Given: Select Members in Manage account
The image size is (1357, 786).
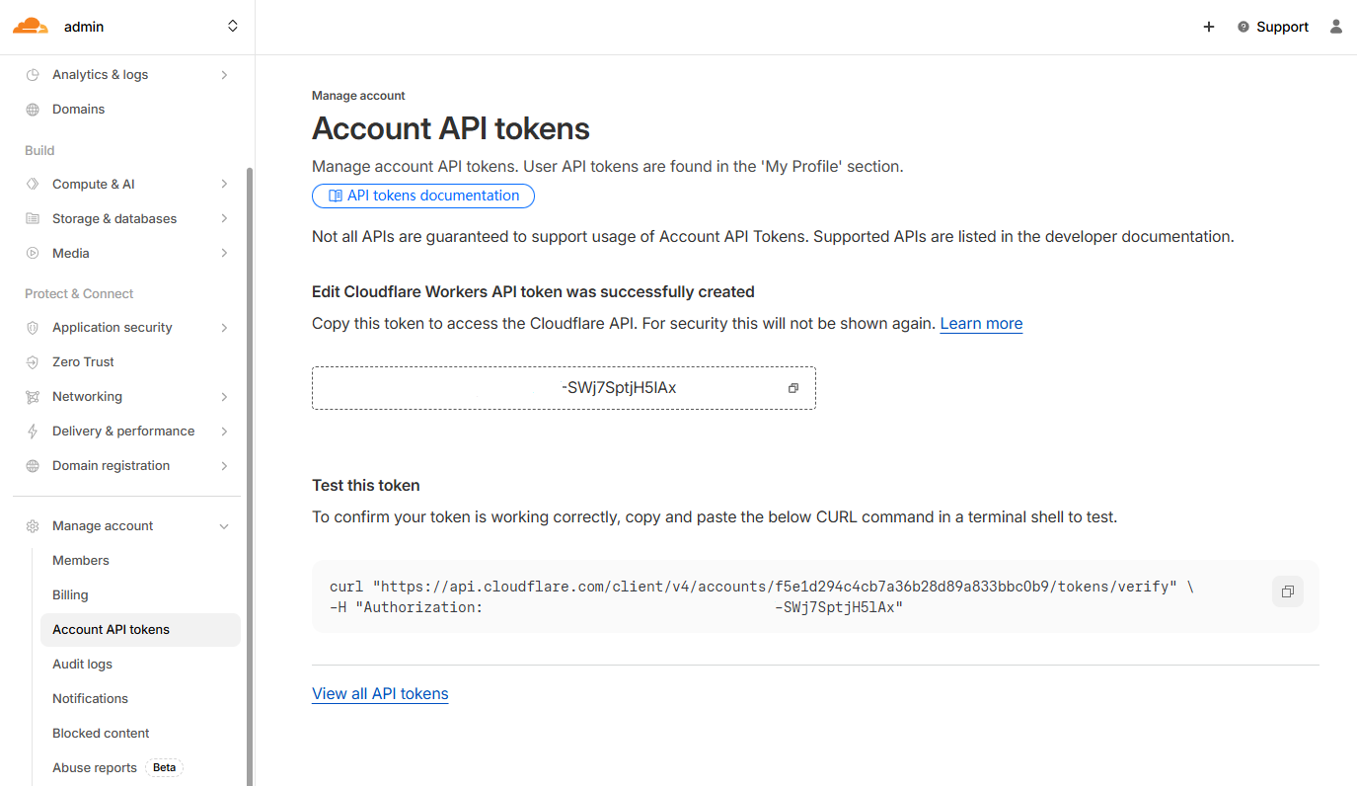Looking at the screenshot, I should point(81,561).
